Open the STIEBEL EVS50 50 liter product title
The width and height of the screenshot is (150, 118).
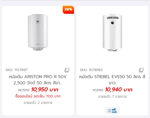coord(112,80)
